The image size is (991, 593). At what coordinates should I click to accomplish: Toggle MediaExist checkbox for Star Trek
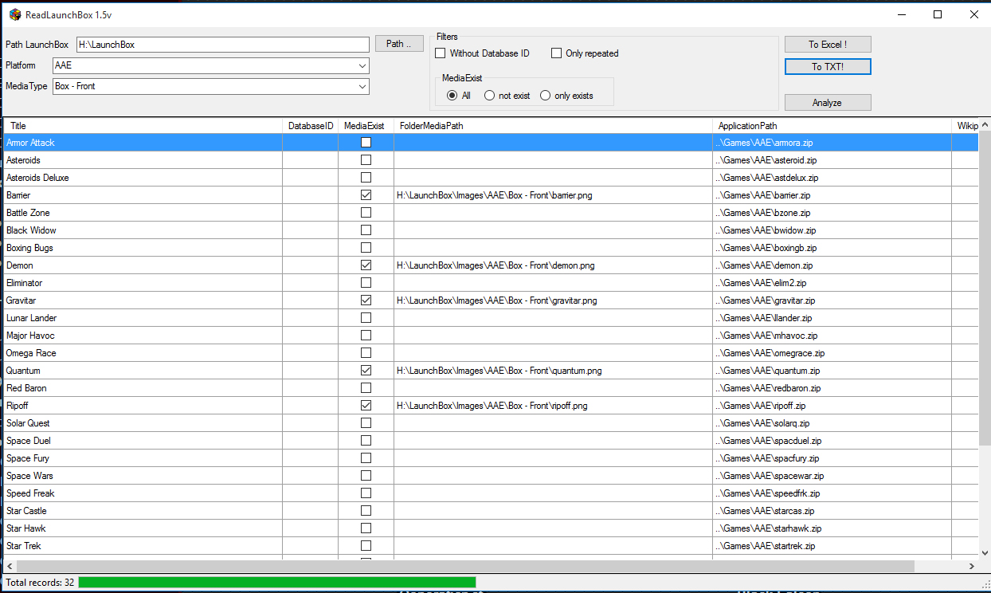click(366, 546)
